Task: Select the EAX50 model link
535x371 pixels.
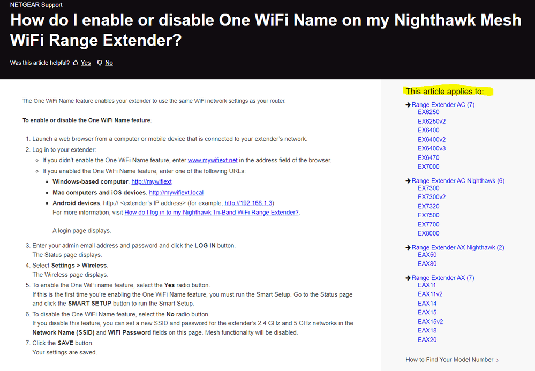Action: [427, 255]
